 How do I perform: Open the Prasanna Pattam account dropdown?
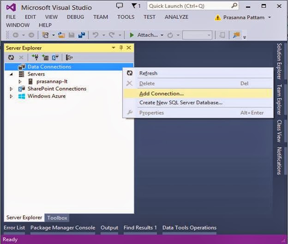(270, 17)
